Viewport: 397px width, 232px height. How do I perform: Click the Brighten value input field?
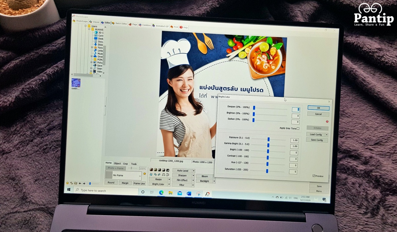click(x=295, y=116)
